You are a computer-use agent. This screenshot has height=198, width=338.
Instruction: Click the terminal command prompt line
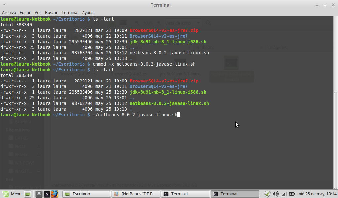tap(132, 115)
